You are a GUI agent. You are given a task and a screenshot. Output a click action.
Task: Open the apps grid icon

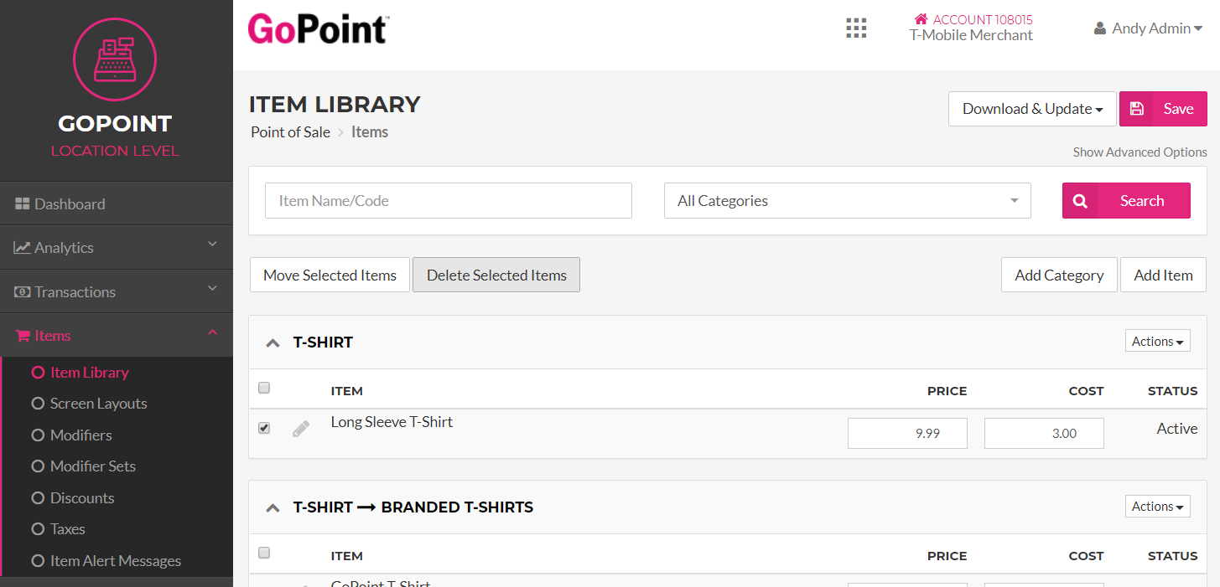(856, 28)
